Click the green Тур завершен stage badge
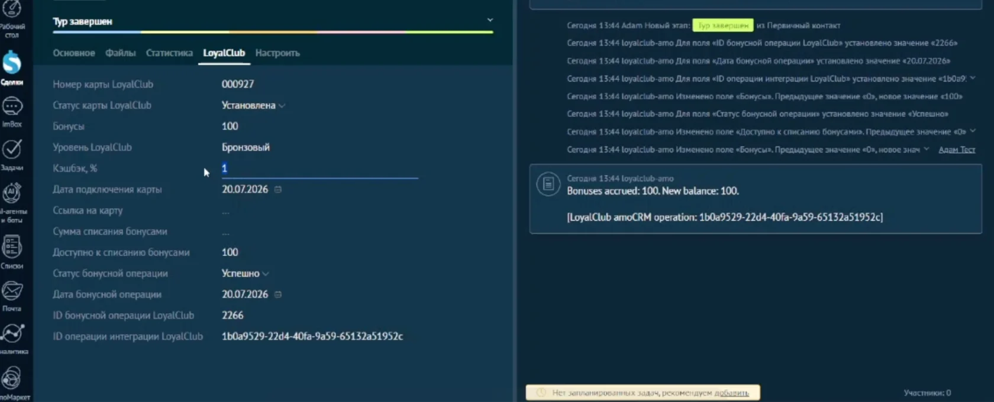This screenshot has width=994, height=402. coord(722,25)
